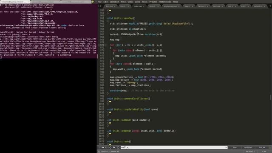Unfold the redo function body
Screen dimensions: 272x153
[x=110, y=144]
